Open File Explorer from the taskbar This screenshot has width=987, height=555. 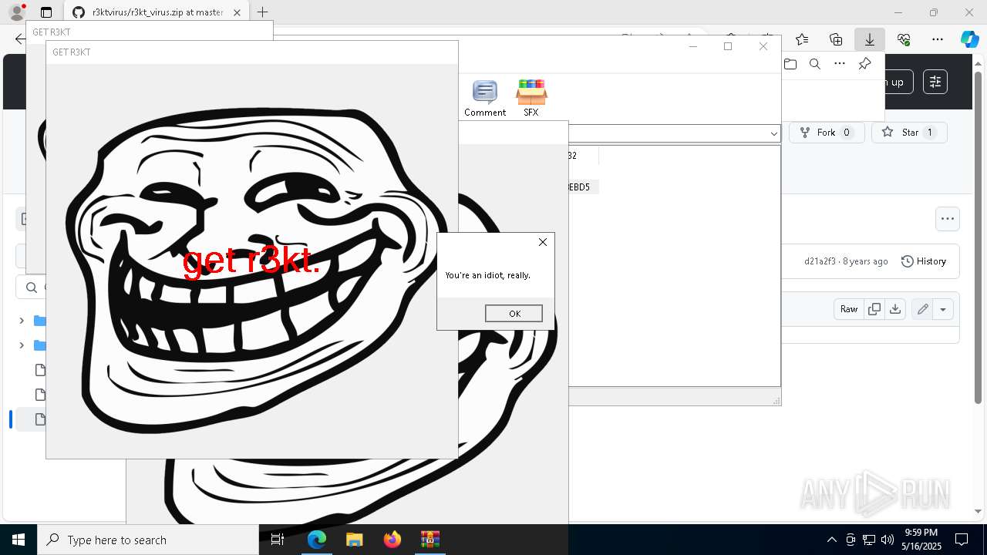[354, 540]
